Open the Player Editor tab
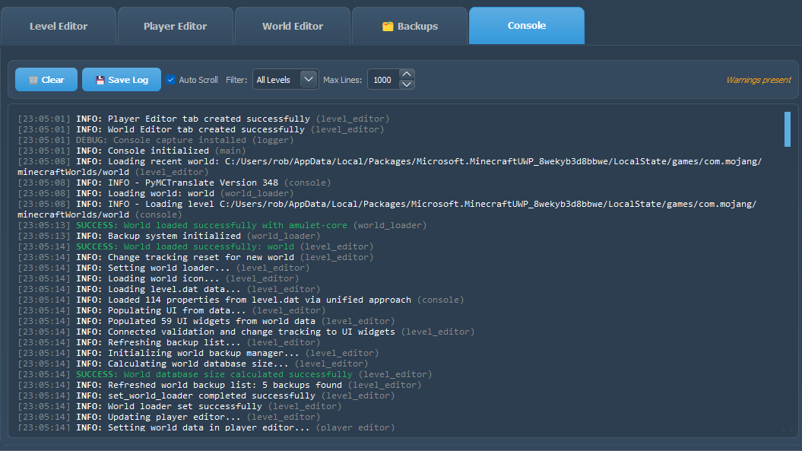Viewport: 802px width, 451px height. (x=175, y=26)
